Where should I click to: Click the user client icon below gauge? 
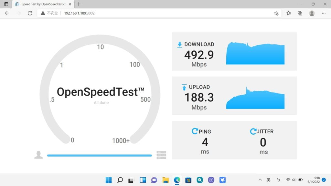click(38, 155)
